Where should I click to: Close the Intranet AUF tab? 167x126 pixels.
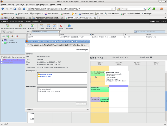pos(30,18)
